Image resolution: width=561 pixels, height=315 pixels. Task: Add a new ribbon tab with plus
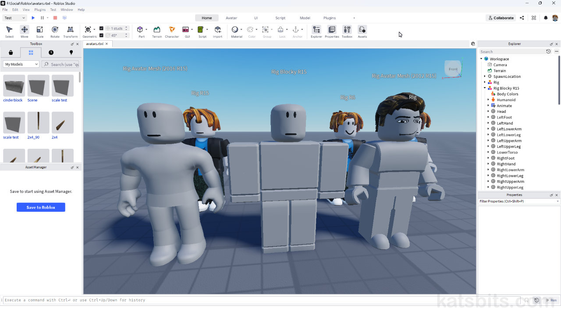pyautogui.click(x=354, y=18)
